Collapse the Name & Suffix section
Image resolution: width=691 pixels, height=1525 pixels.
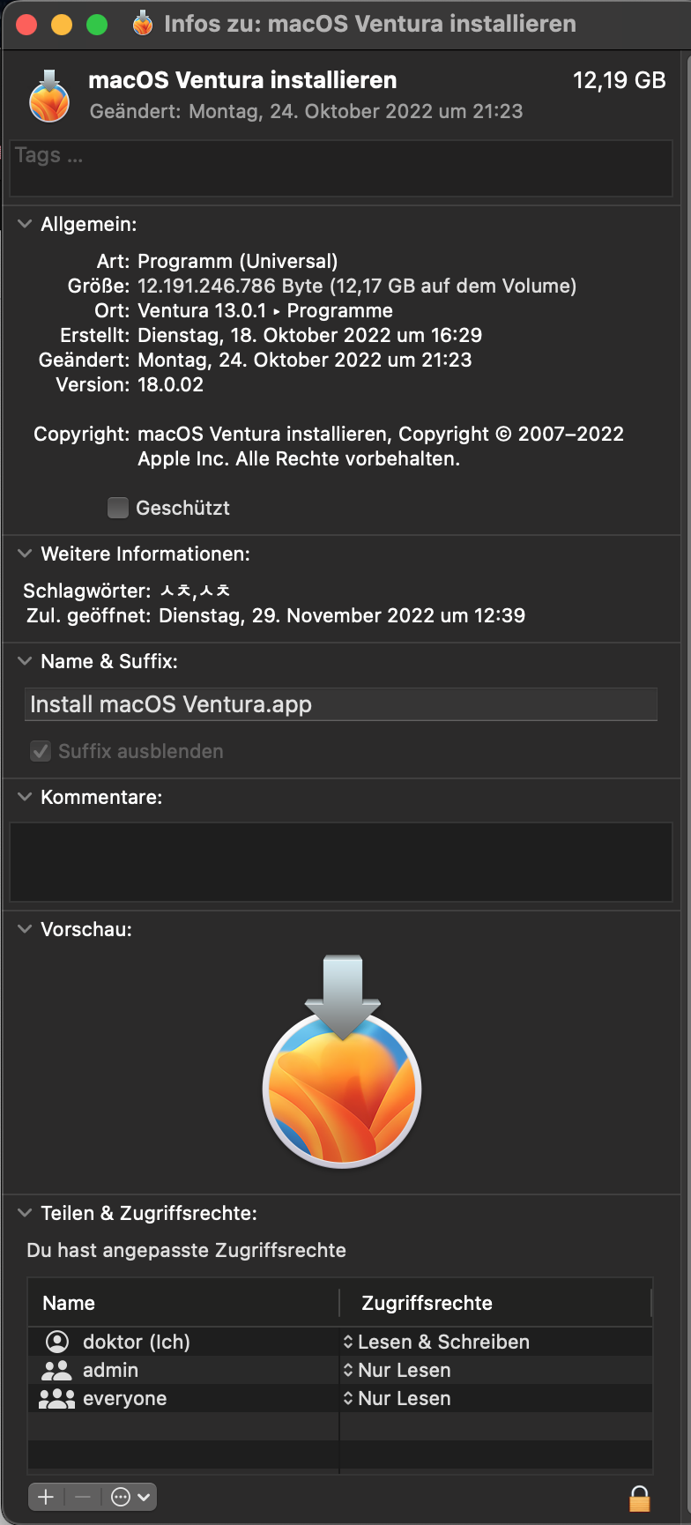pos(25,661)
